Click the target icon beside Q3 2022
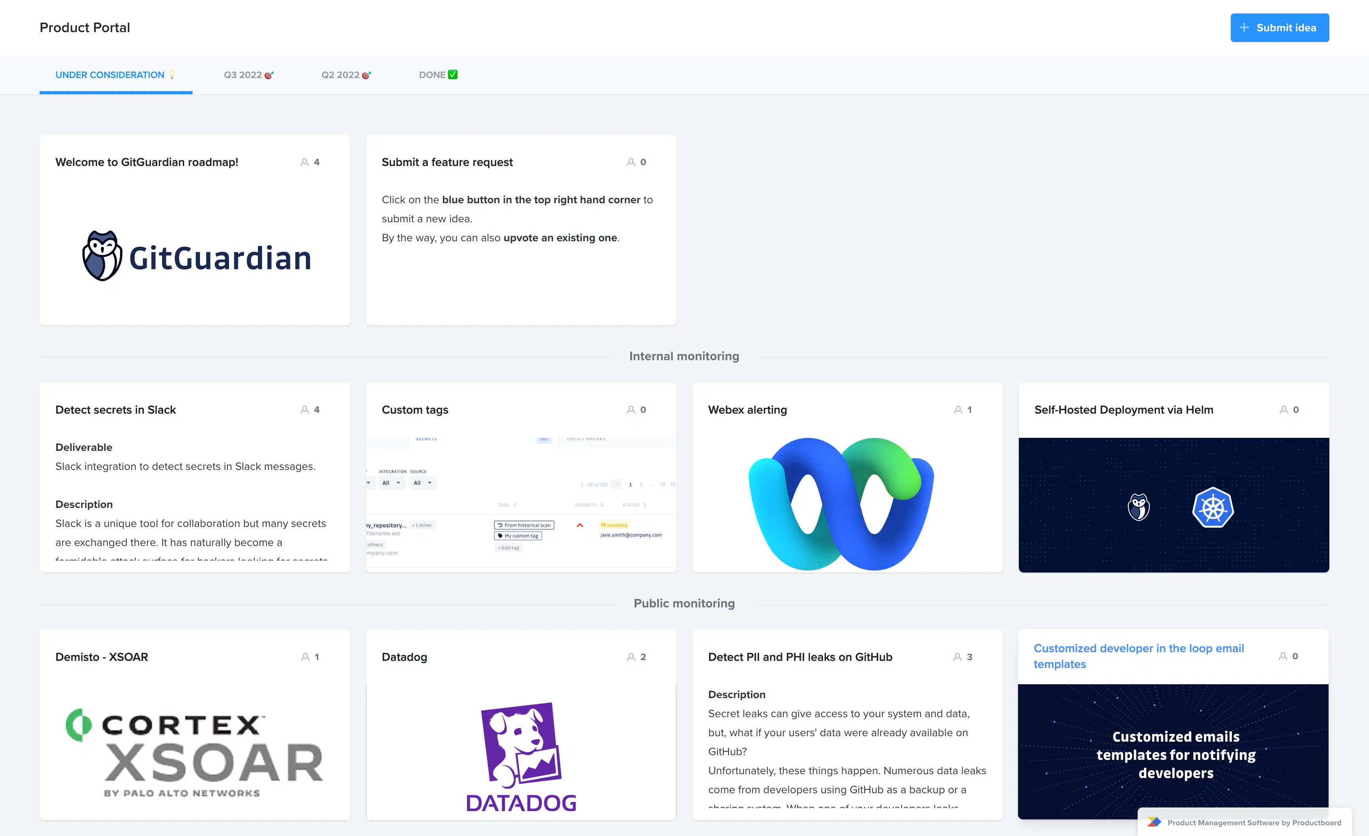Screen dimensions: 1369x836 click(269, 75)
